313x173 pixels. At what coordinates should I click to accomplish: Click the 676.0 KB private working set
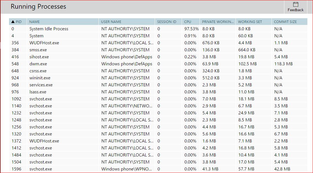point(211,43)
